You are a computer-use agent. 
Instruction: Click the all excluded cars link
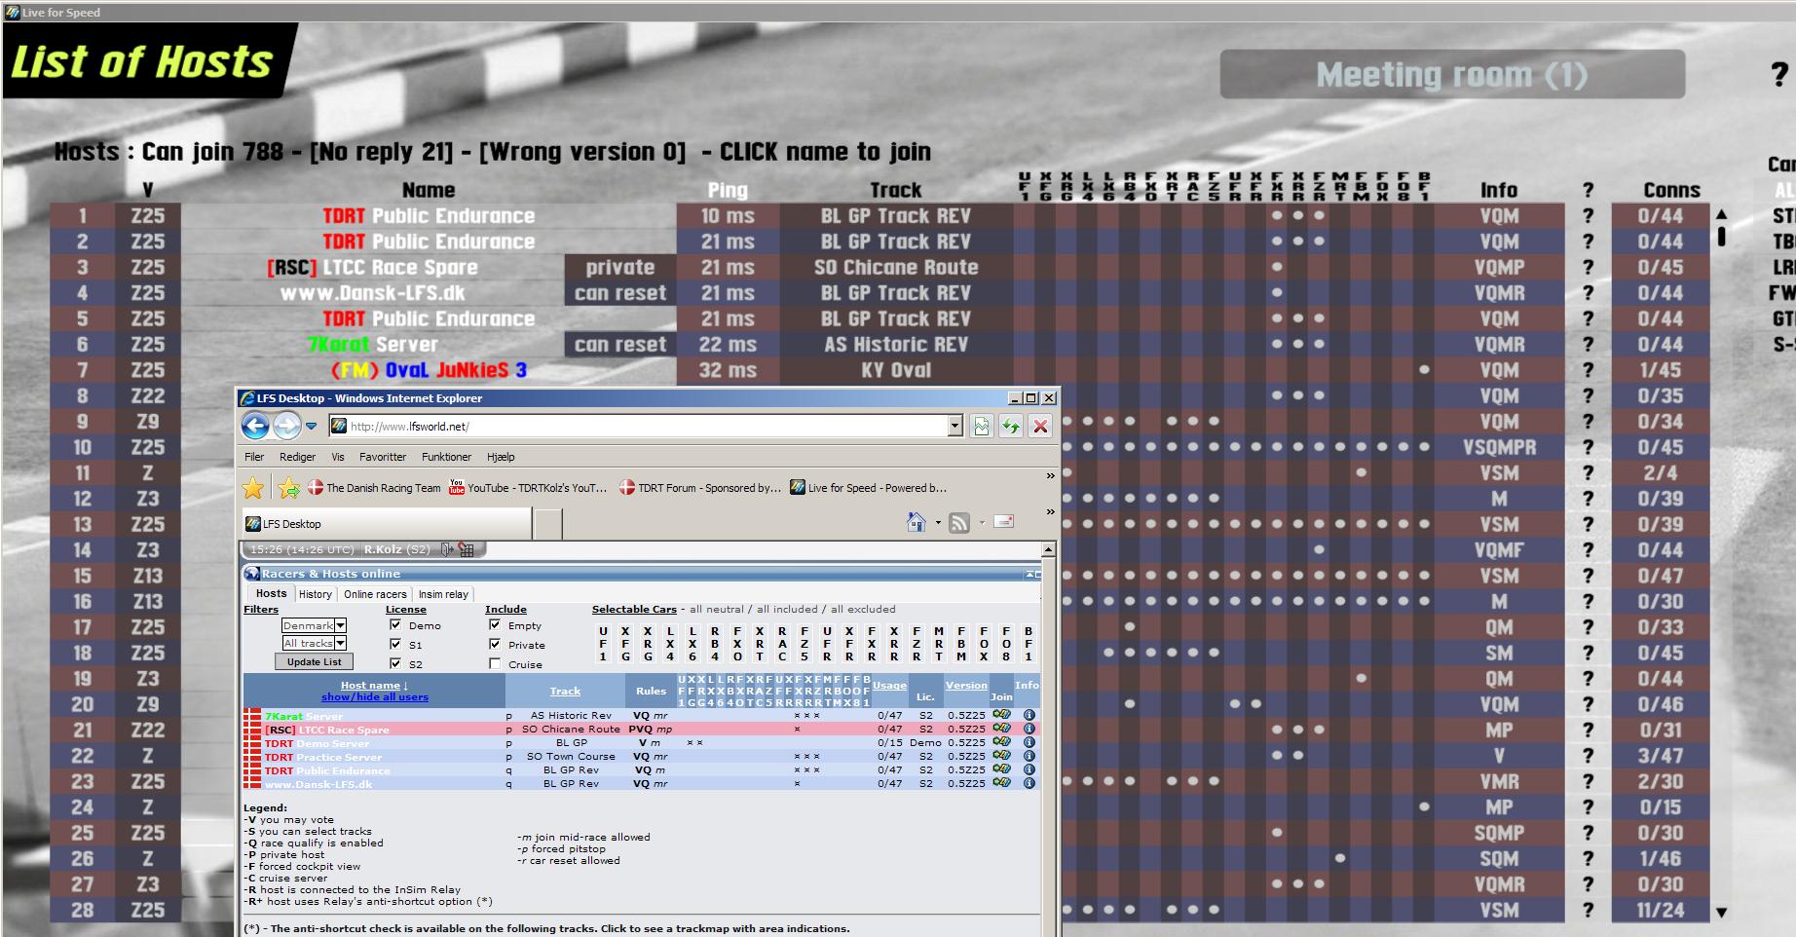click(x=862, y=610)
